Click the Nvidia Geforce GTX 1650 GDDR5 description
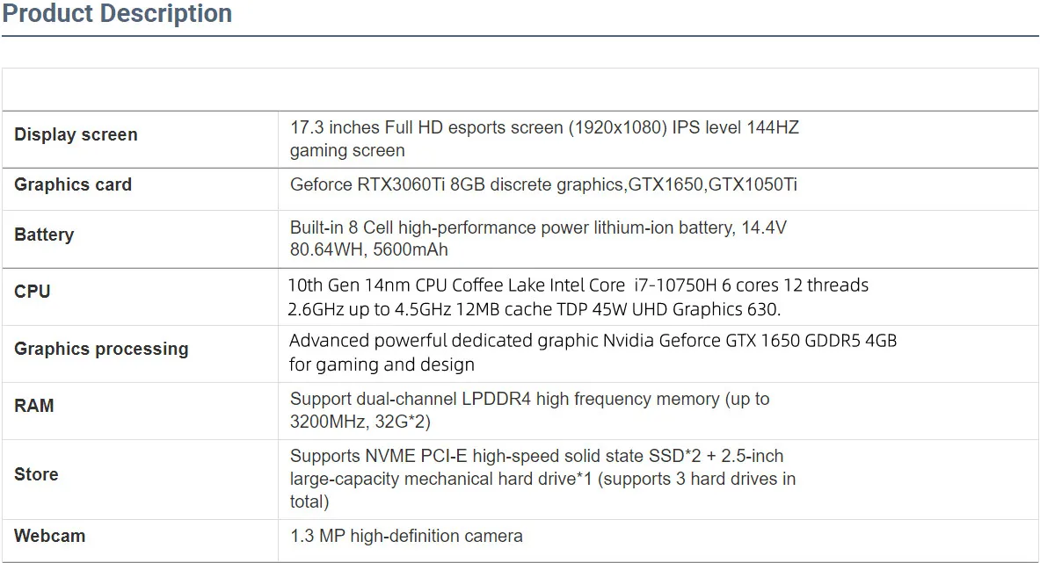Viewport: 1040px width, 563px height. [593, 341]
